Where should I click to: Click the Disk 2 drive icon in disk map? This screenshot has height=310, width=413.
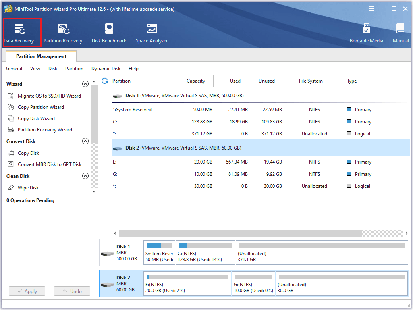[x=107, y=285]
